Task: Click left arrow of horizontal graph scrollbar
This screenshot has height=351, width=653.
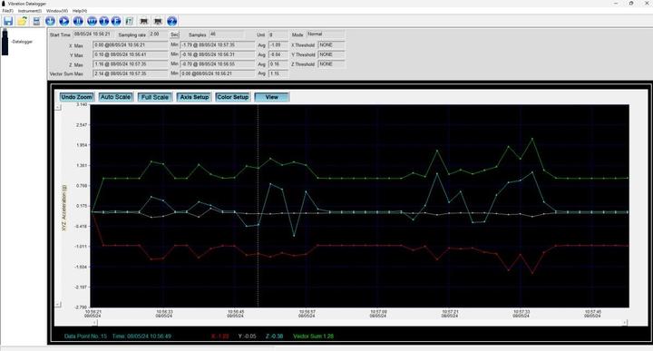Action: pyautogui.click(x=95, y=322)
